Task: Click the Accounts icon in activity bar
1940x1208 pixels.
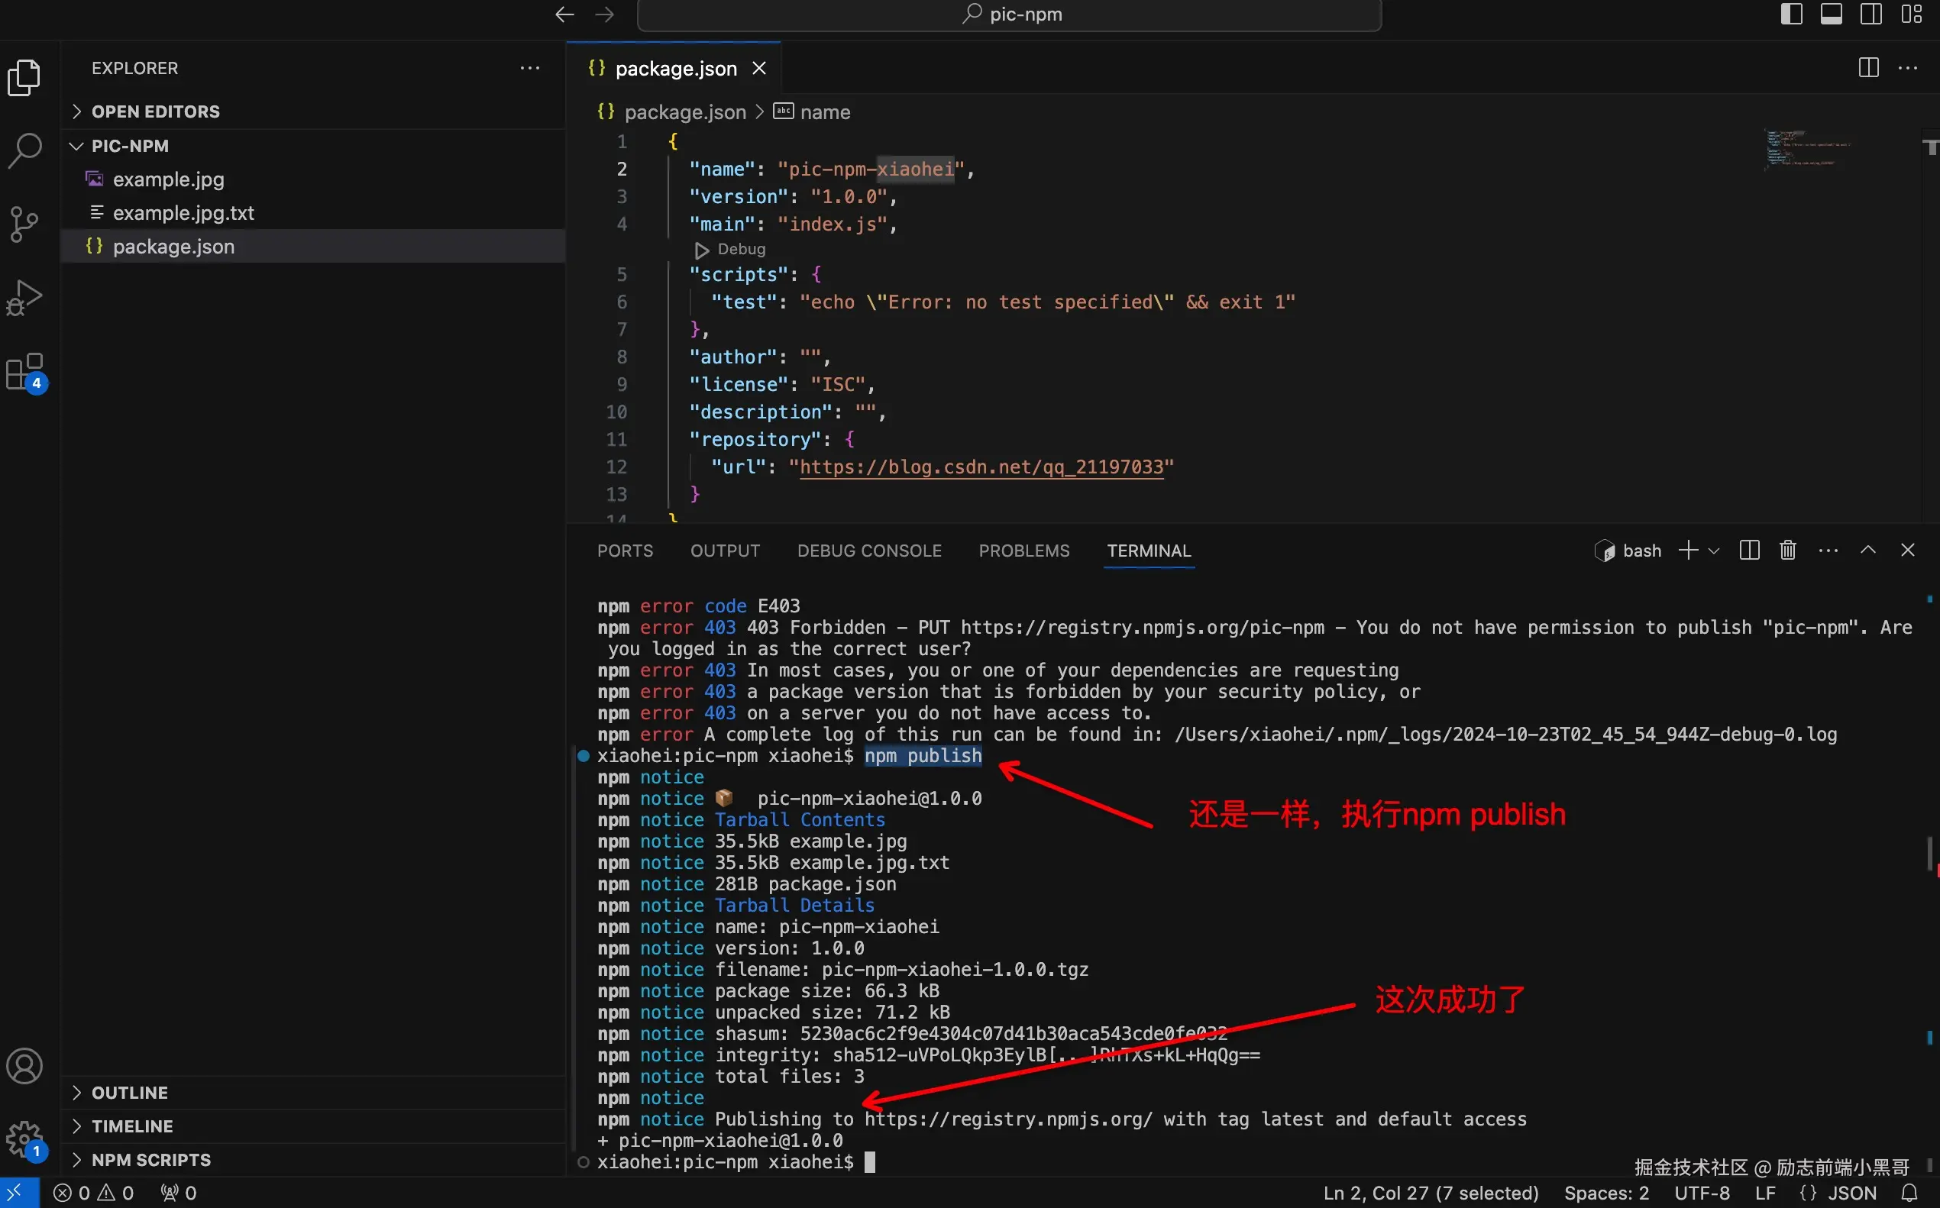Action: point(24,1066)
